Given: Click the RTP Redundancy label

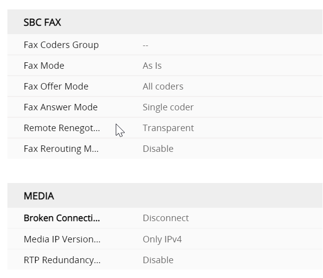Looking at the screenshot, I should tap(62, 260).
